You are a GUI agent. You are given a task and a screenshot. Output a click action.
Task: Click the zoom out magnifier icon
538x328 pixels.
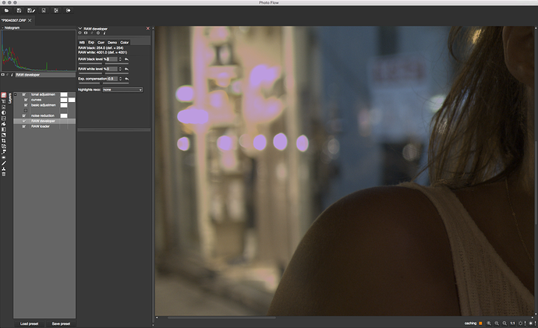click(x=497, y=323)
